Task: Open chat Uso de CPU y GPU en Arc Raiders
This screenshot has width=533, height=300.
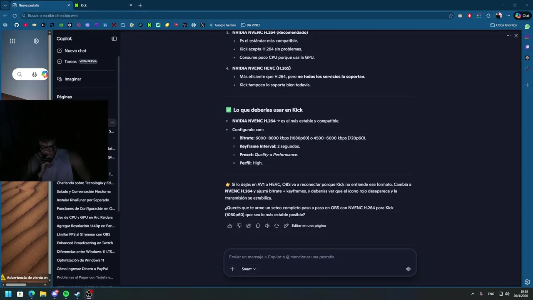Action: 85,217
